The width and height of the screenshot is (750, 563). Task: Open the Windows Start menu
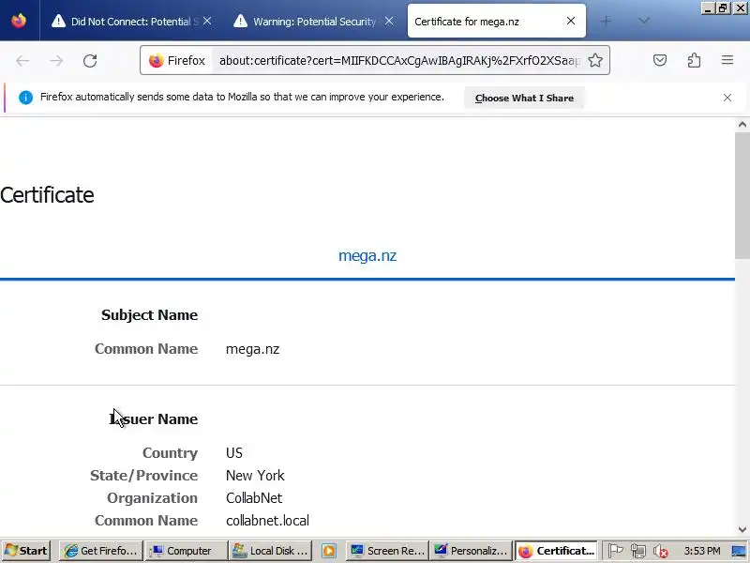26,551
